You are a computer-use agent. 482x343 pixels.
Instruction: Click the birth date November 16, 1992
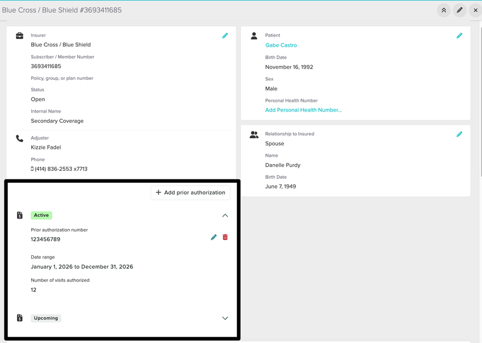(289, 67)
